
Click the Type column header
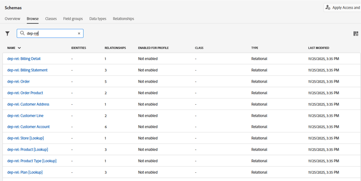click(x=255, y=48)
